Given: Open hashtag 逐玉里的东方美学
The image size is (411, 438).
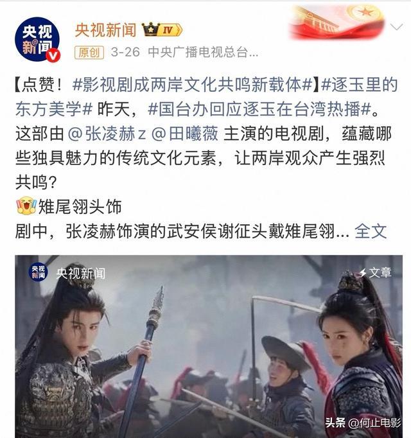Looking at the screenshot, I should [x=207, y=97].
